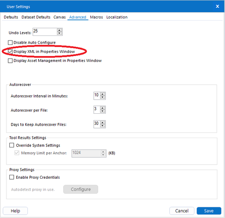Increase Autorecover Interval in Minutes
The height and width of the screenshot is (218, 225).
coord(103,94)
